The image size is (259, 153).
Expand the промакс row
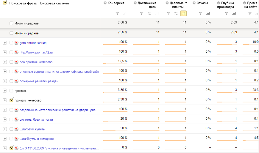pyautogui.click(x=5, y=91)
